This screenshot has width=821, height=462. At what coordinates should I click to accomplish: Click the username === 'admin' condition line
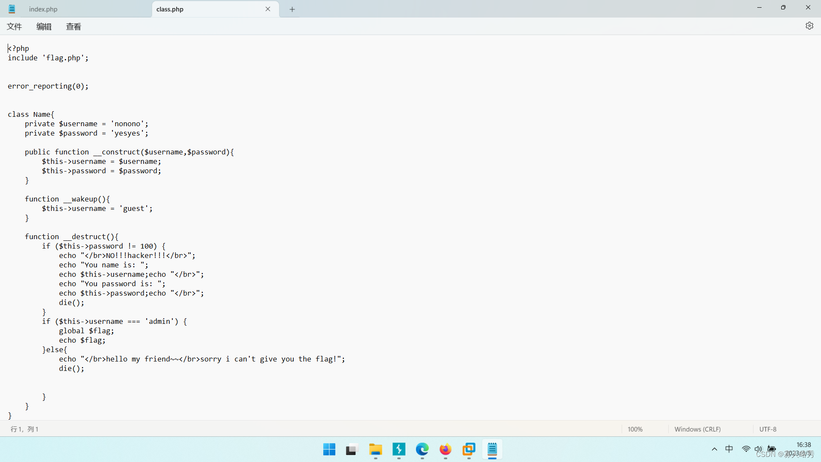(114, 321)
